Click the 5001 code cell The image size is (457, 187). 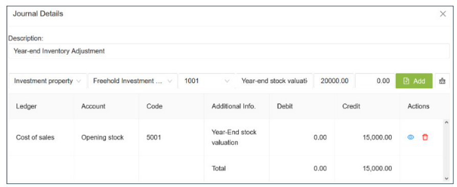pos(153,138)
